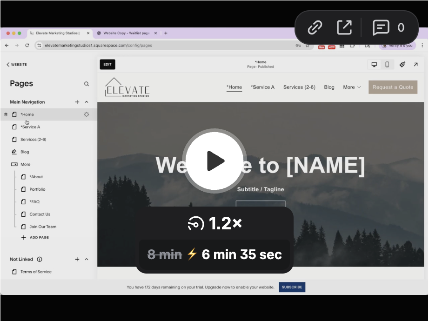The height and width of the screenshot is (321, 429).
Task: Copy the video link with the chain icon
Action: (x=315, y=27)
